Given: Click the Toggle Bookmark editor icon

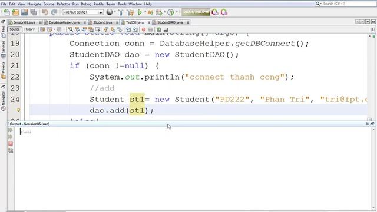Looking at the screenshot, I should [120, 29].
